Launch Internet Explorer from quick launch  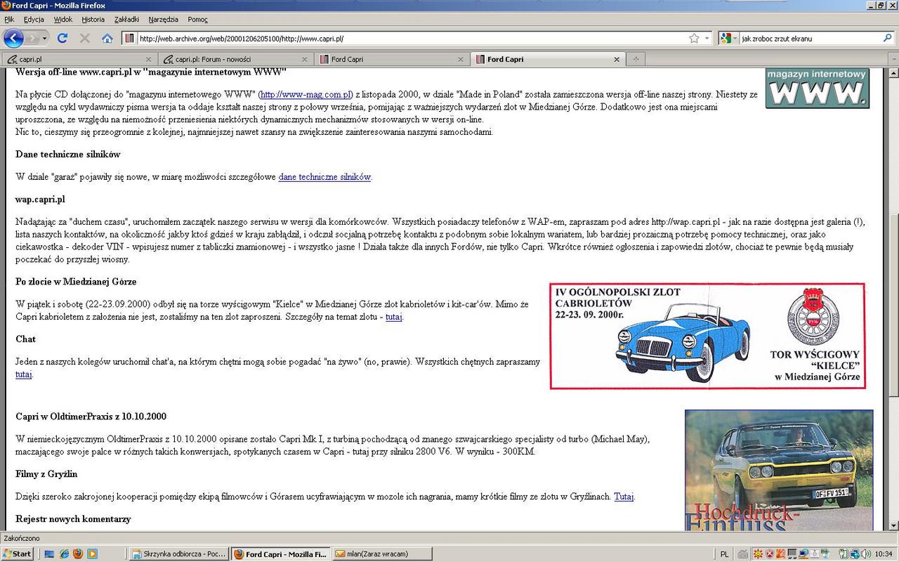(64, 554)
